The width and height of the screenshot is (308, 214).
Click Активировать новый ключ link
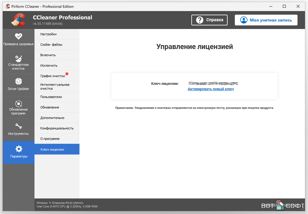pyautogui.click(x=211, y=89)
